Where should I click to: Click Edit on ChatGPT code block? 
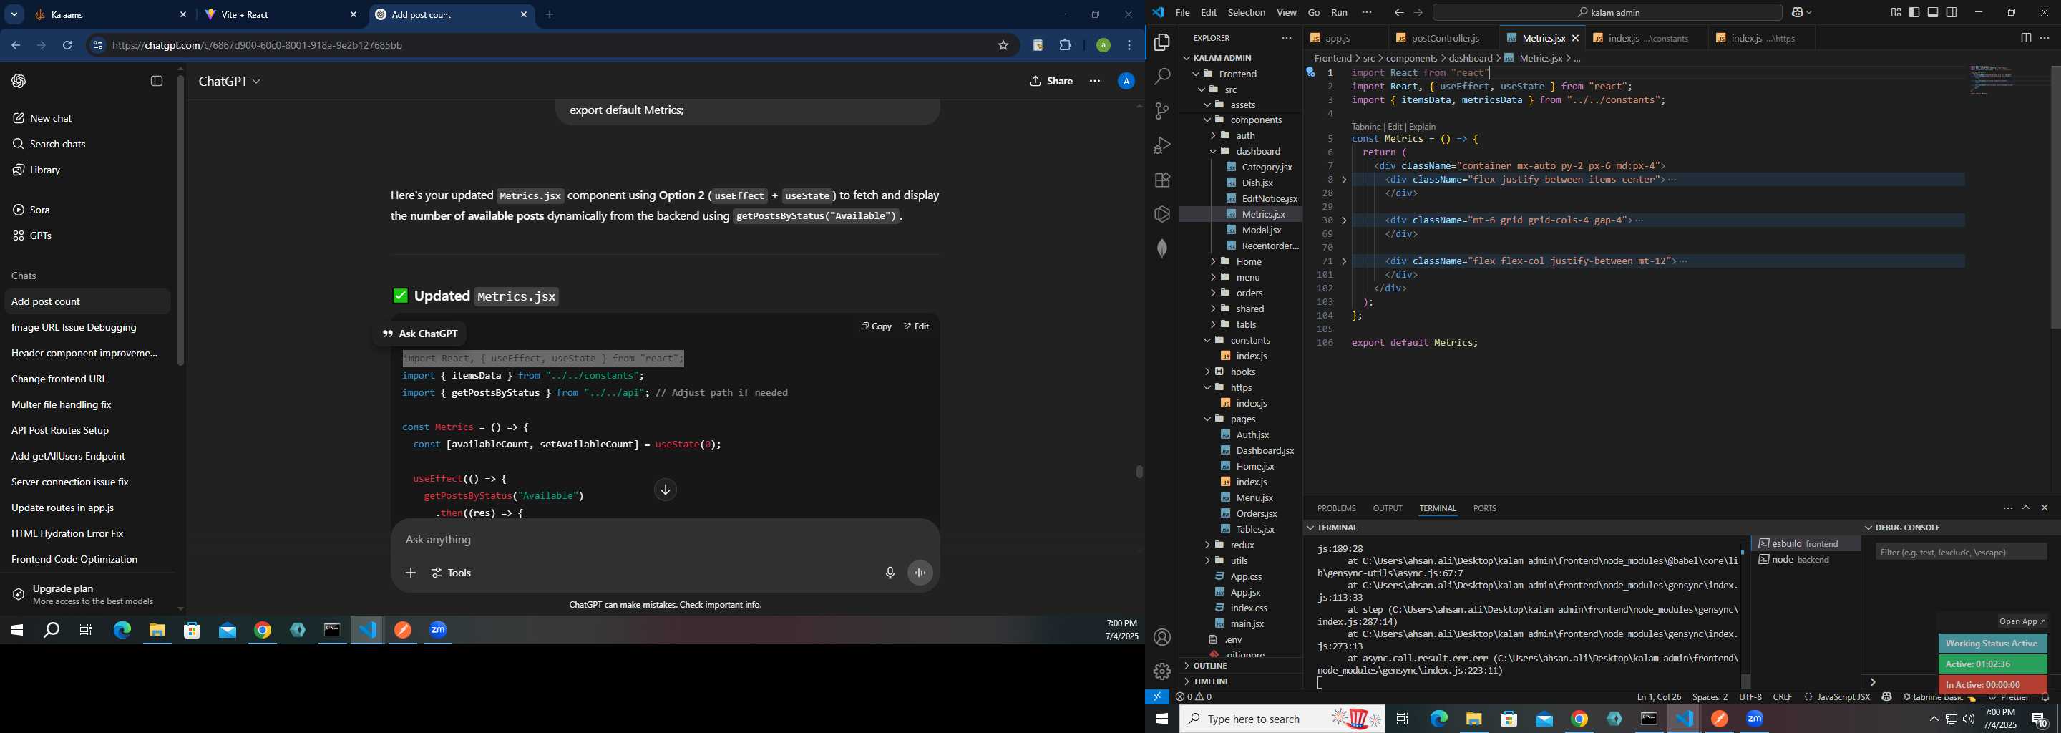pos(916,326)
